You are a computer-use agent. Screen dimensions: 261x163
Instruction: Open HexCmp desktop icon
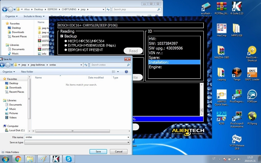tap(221, 30)
